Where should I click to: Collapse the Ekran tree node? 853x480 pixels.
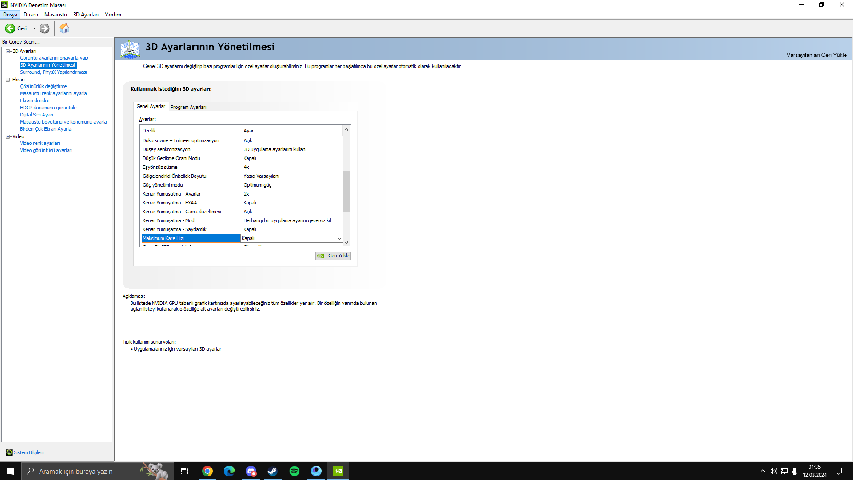8,80
